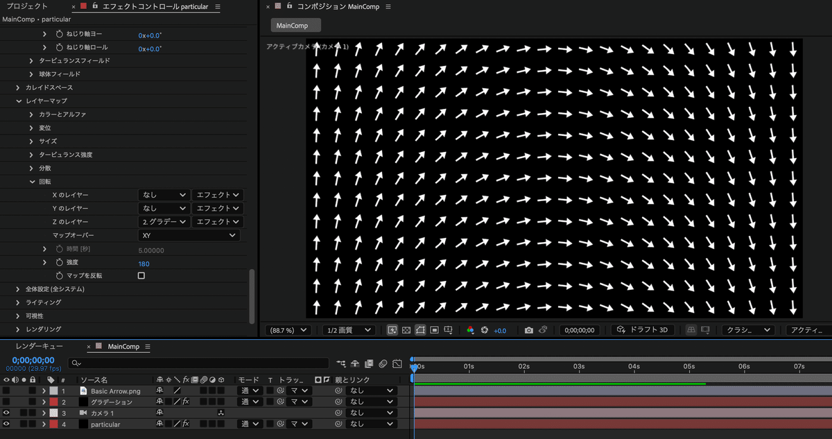Click the MainComp navigation button

(295, 25)
